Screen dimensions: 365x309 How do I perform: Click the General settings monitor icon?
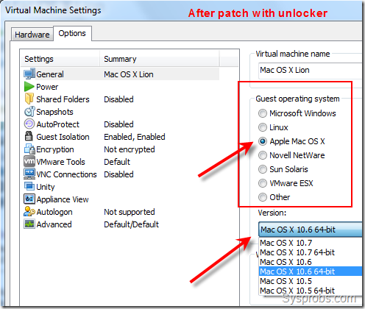click(29, 74)
